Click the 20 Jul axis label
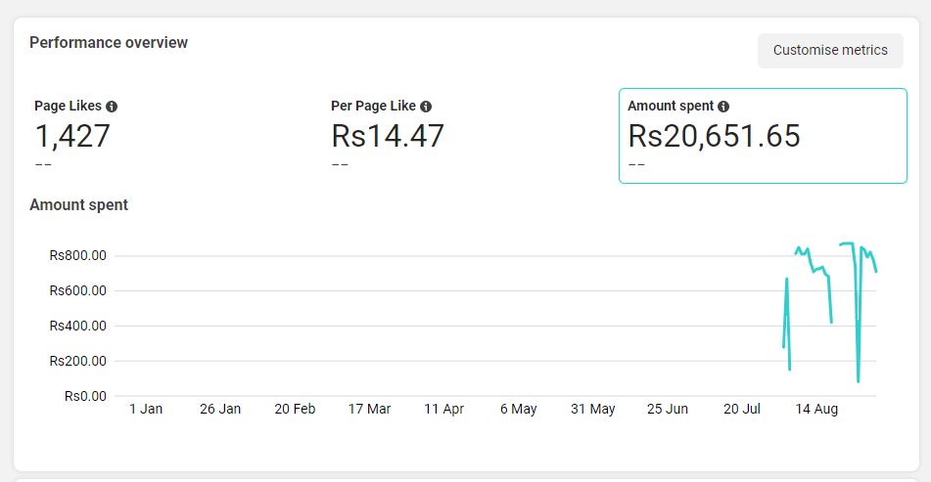The image size is (931, 482). 742,409
